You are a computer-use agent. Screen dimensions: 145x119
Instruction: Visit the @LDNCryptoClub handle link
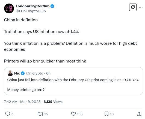[x=31, y=11]
